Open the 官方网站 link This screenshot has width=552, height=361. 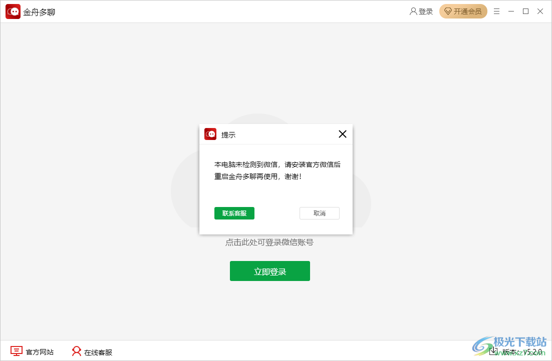pyautogui.click(x=32, y=351)
